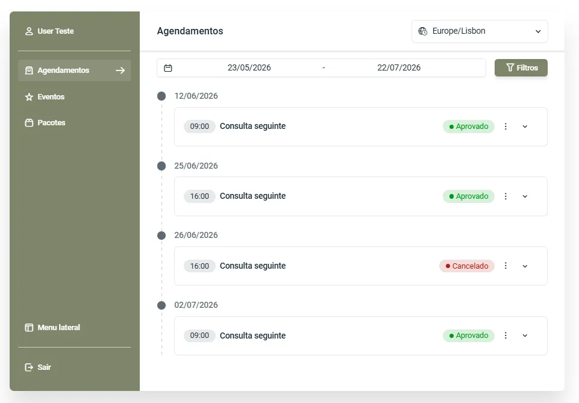The width and height of the screenshot is (579, 403).
Task: Click the 09:00 time chip on 02/07/2026
Action: tap(199, 336)
